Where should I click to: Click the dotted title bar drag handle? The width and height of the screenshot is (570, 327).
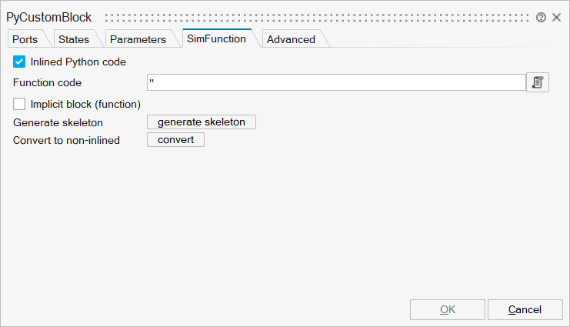317,17
